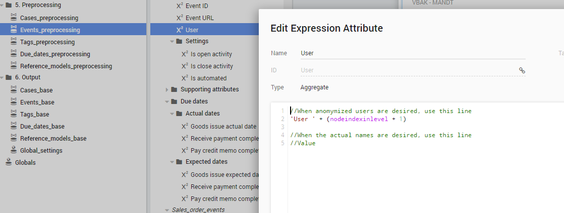Screen dimensions: 564x213
Task: Click the Name input field containing User
Action: [411, 53]
